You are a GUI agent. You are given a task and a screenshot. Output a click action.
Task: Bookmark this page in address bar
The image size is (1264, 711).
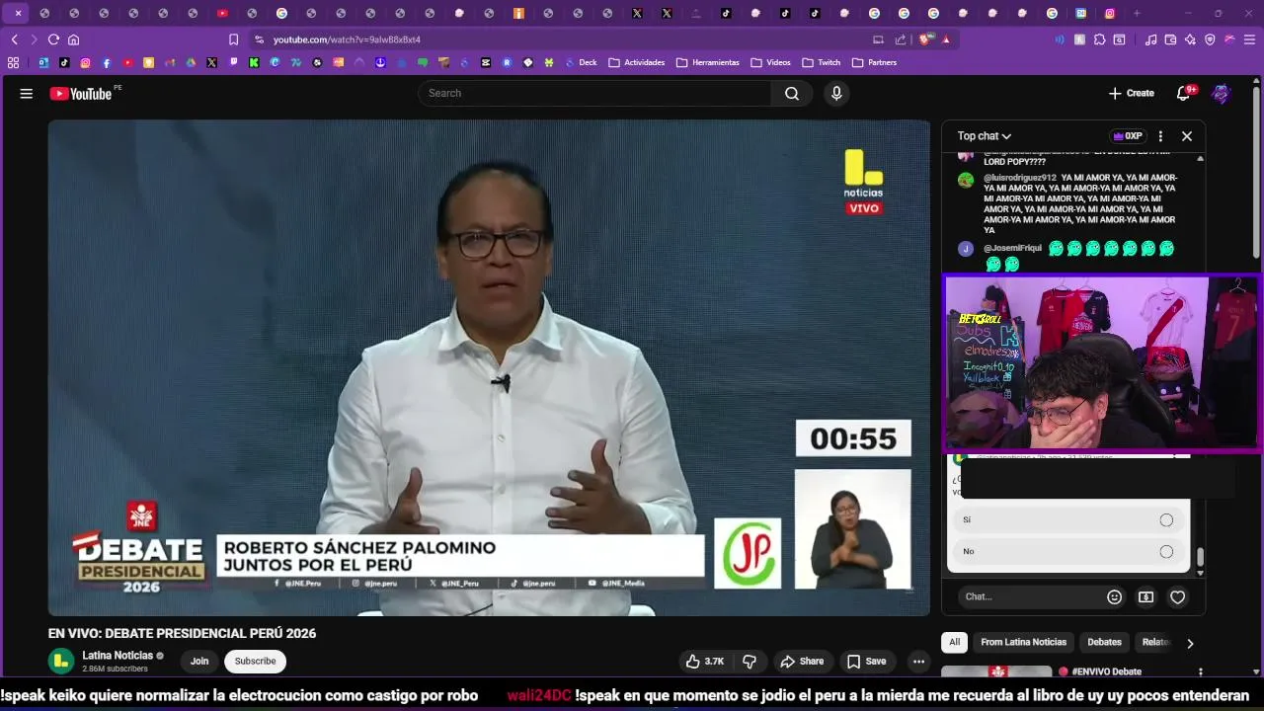(x=233, y=39)
